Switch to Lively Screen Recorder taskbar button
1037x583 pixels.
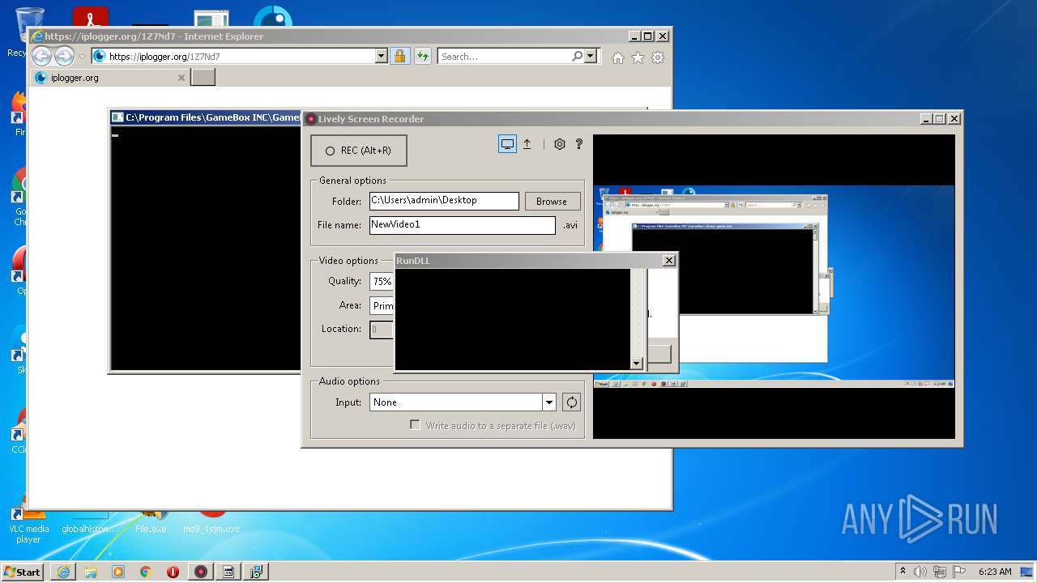[201, 572]
